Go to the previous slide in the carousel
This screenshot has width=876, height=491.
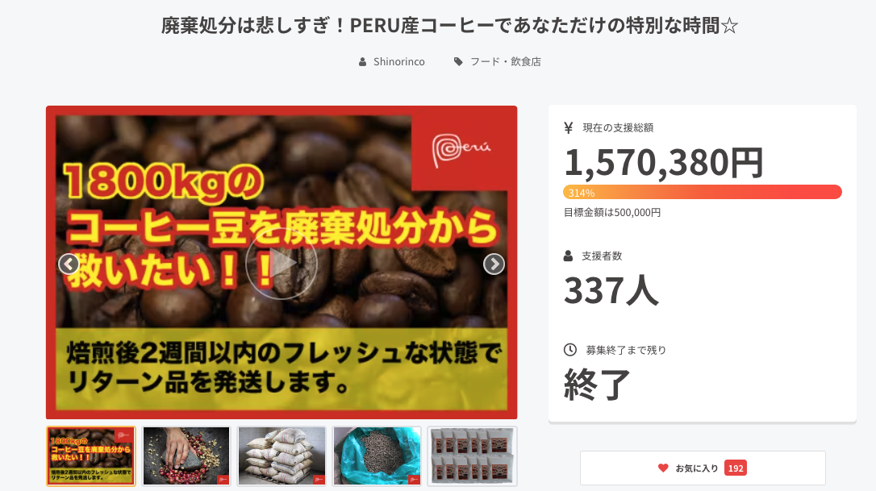69,264
